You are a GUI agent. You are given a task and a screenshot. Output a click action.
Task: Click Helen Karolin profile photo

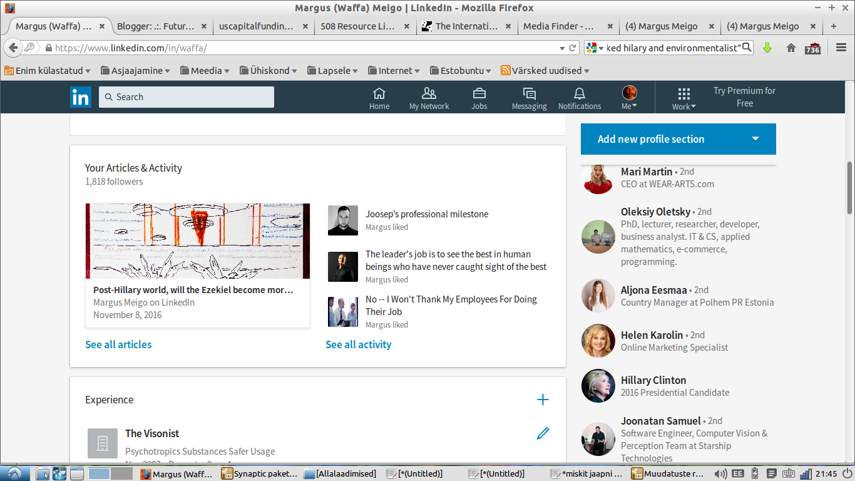(598, 341)
